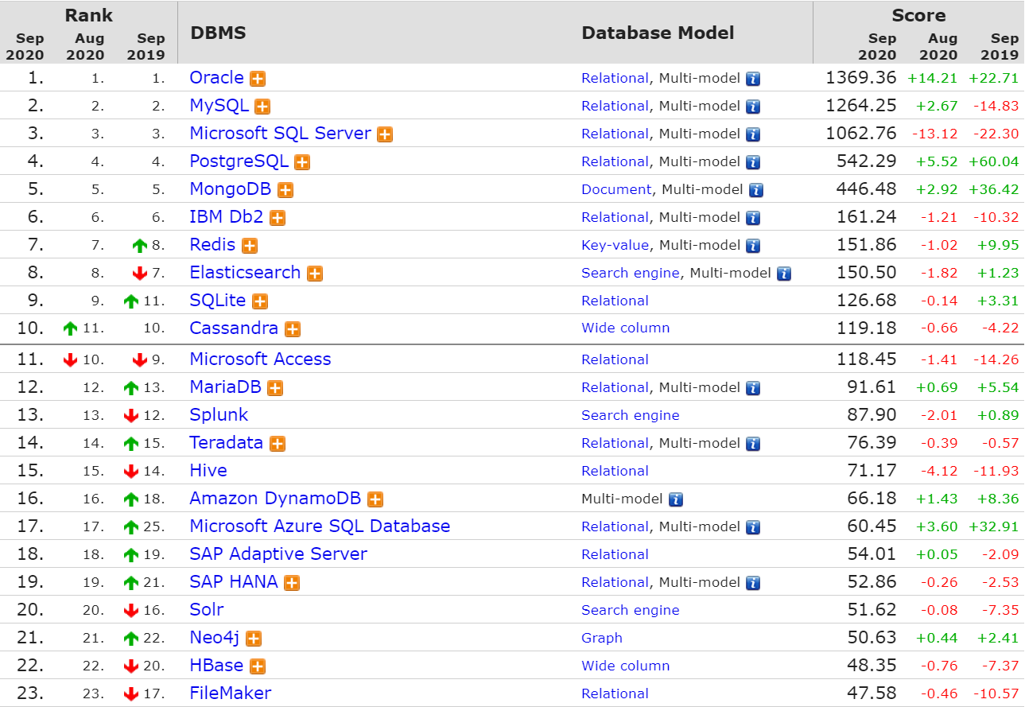Screen dimensions: 1025x707
Task: Click the Rank column header
Action: pyautogui.click(x=88, y=15)
